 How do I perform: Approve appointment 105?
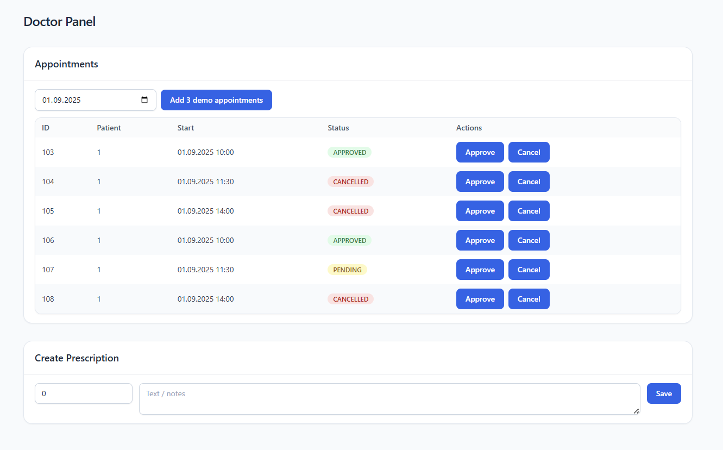[x=480, y=211]
